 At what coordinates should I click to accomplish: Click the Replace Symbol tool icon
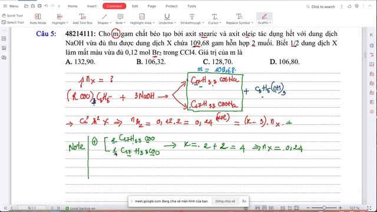239,16
